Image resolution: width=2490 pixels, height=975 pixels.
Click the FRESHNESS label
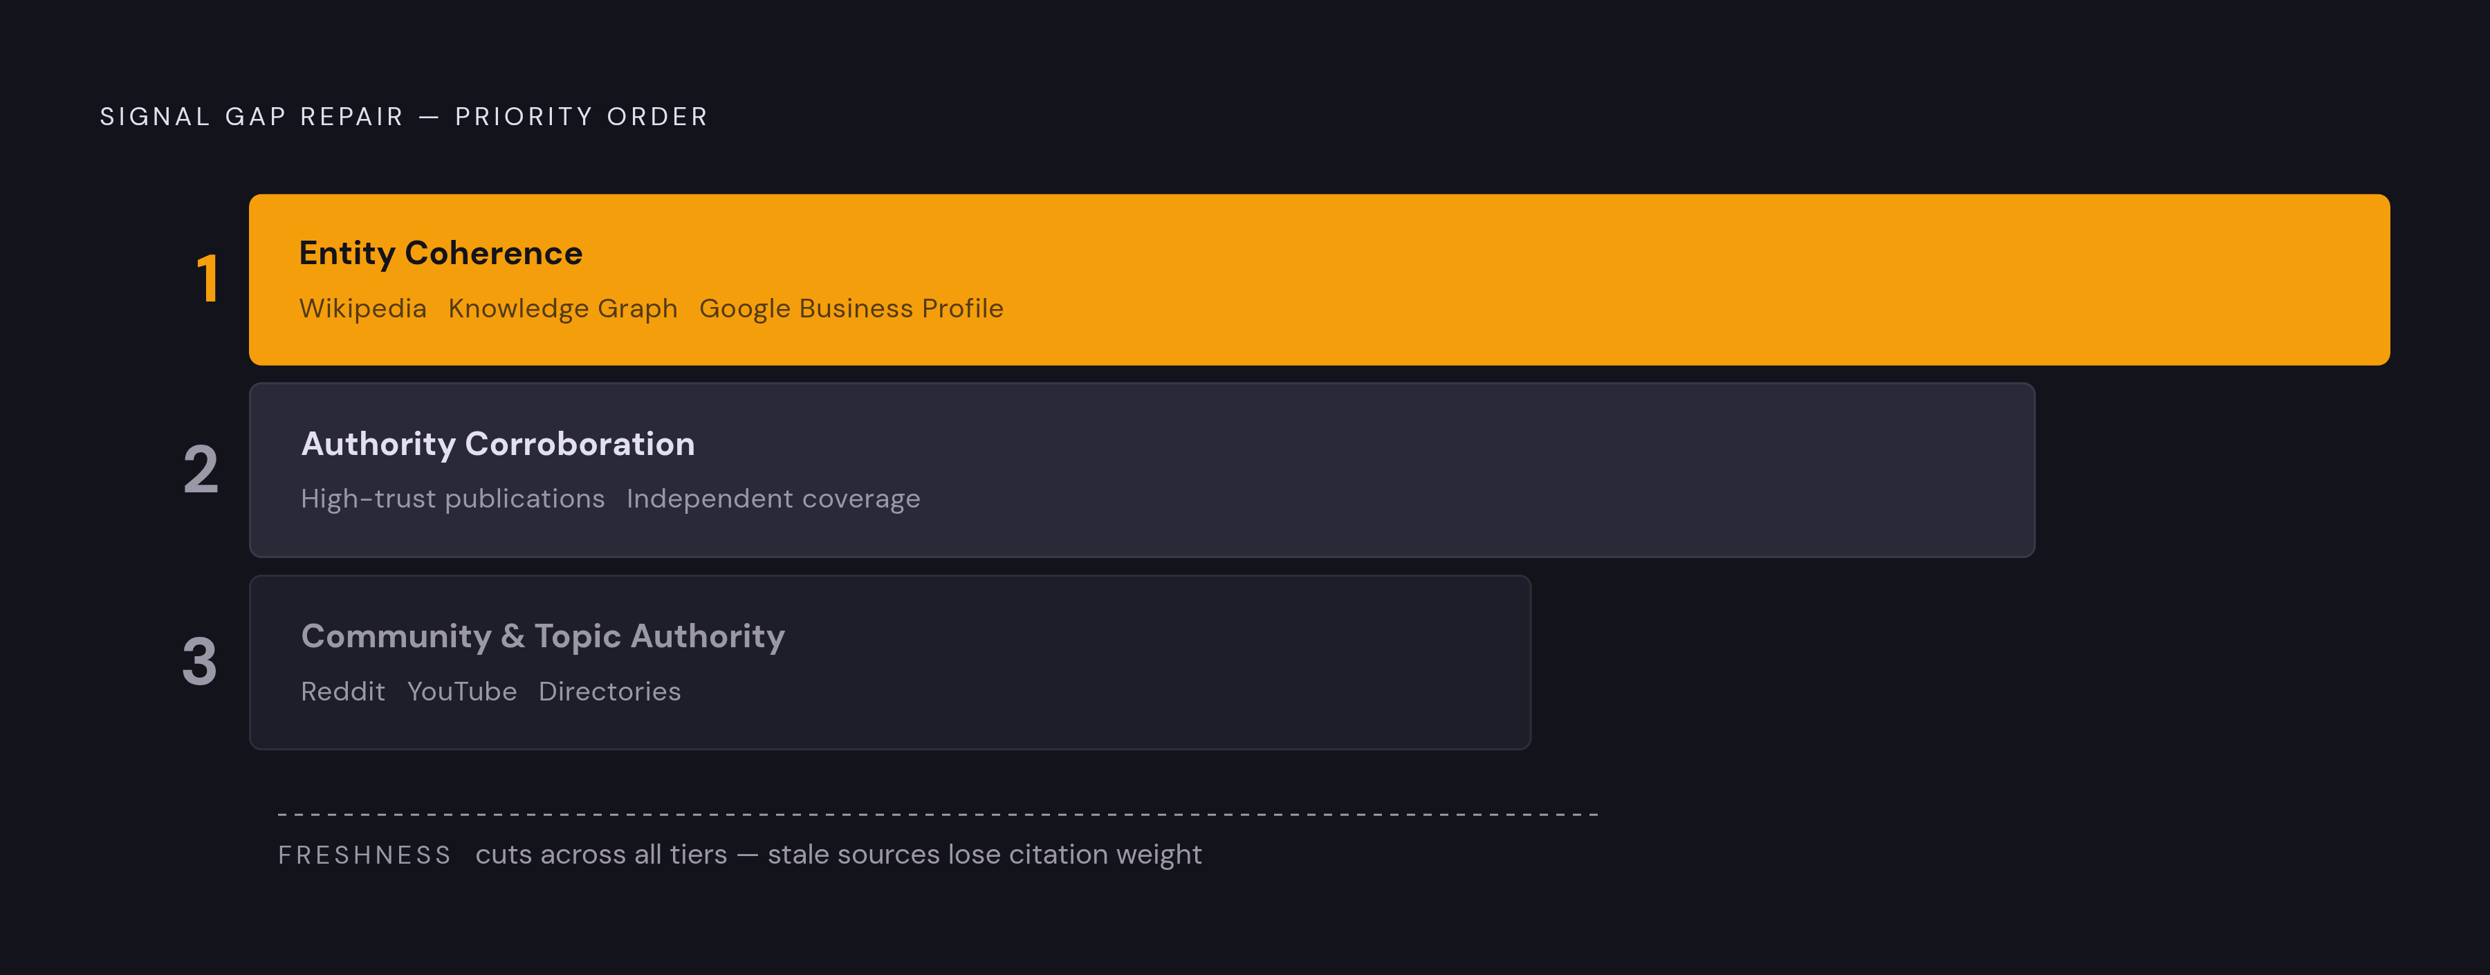(x=365, y=855)
